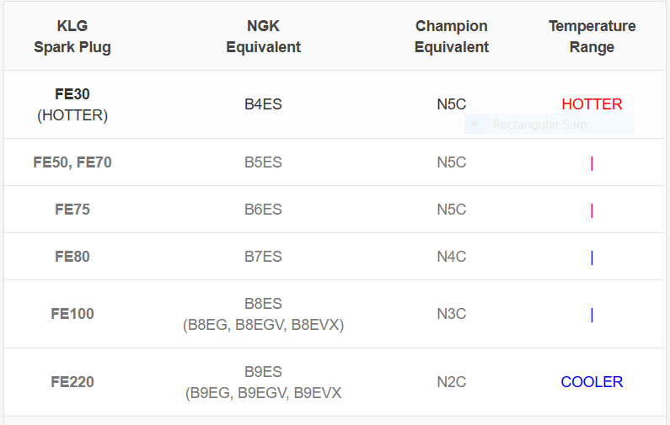Screen dimensions: 670x425
Task: Select the FE75 spark plug cell
Action: pos(72,210)
